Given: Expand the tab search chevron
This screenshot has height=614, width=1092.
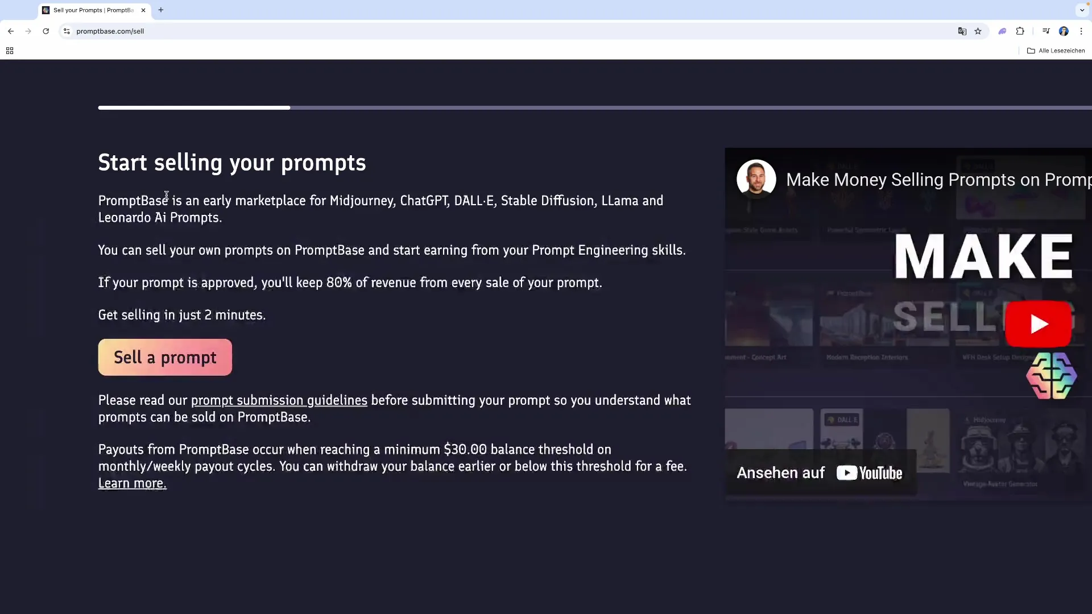Looking at the screenshot, I should click(x=1082, y=10).
